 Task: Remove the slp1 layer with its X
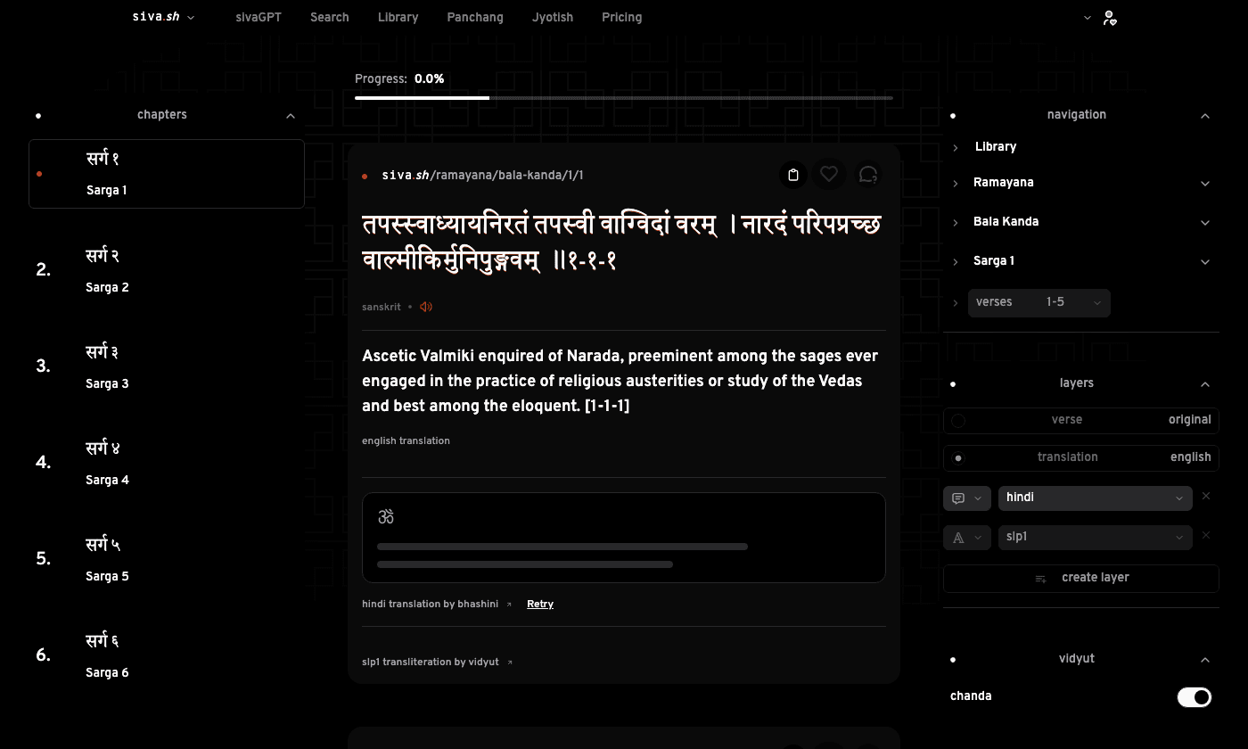[x=1206, y=535]
